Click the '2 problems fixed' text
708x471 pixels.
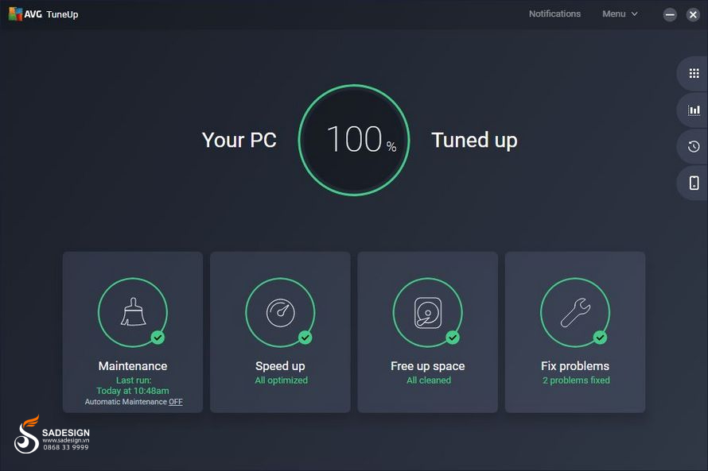click(x=576, y=380)
